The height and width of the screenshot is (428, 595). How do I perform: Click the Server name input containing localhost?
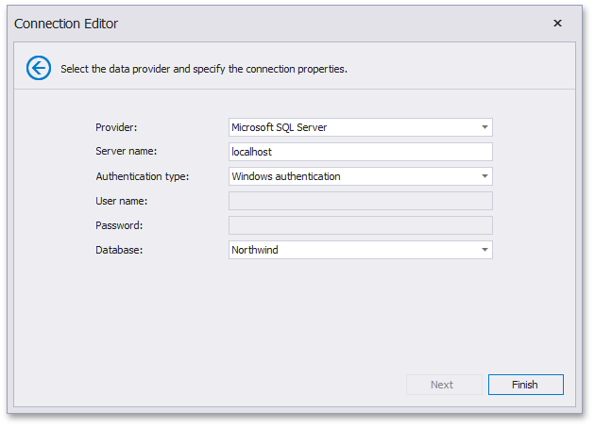360,152
